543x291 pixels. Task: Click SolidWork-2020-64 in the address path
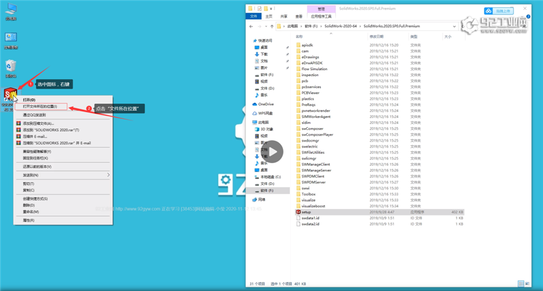[x=340, y=27]
